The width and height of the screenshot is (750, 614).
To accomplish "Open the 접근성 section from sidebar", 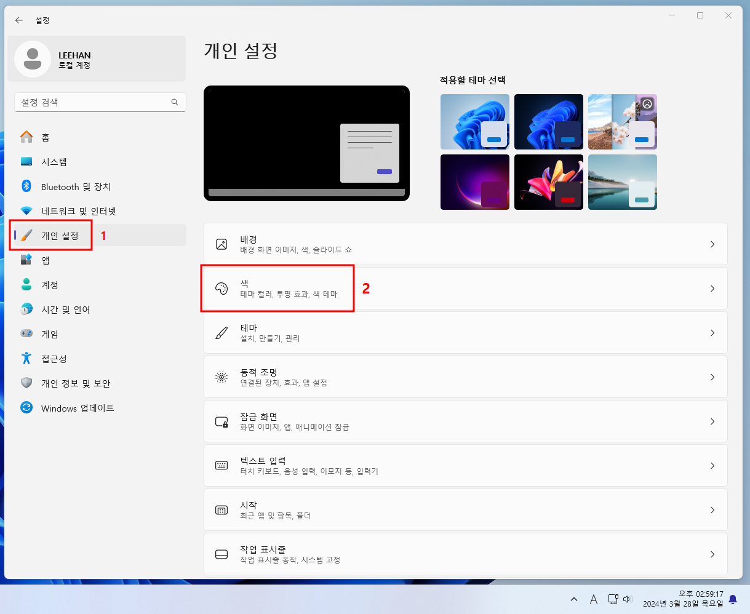I will 27,359.
